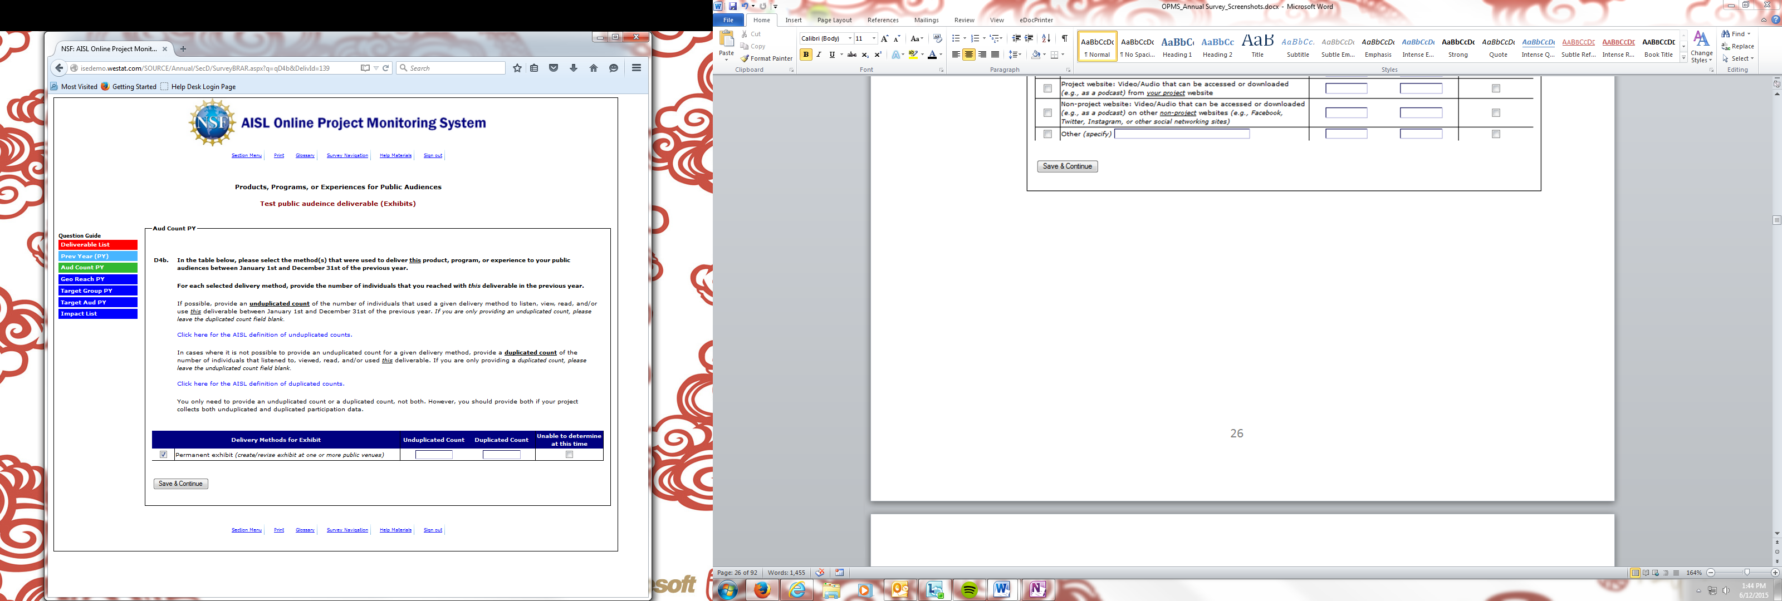This screenshot has height=601, width=1782.
Task: Open the font size dropdown
Action: coord(874,39)
